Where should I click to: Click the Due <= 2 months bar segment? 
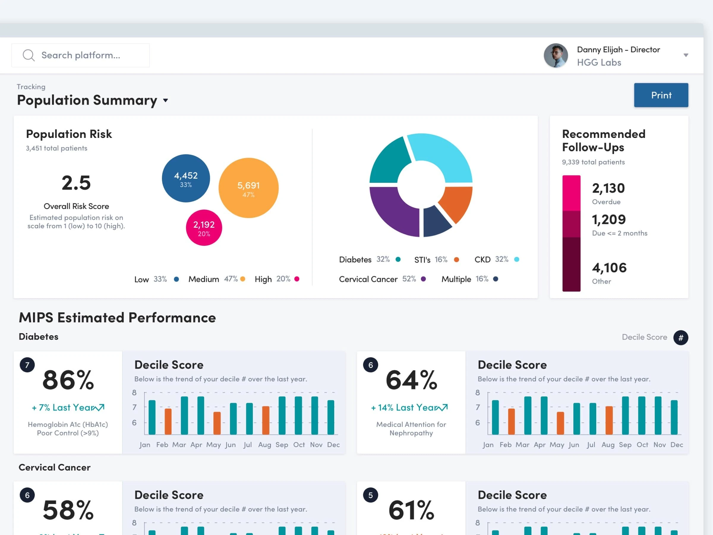pos(572,224)
